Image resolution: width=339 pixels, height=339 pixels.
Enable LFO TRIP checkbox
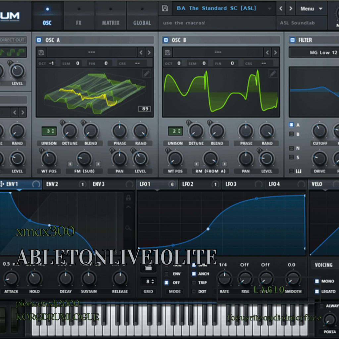click(x=194, y=283)
